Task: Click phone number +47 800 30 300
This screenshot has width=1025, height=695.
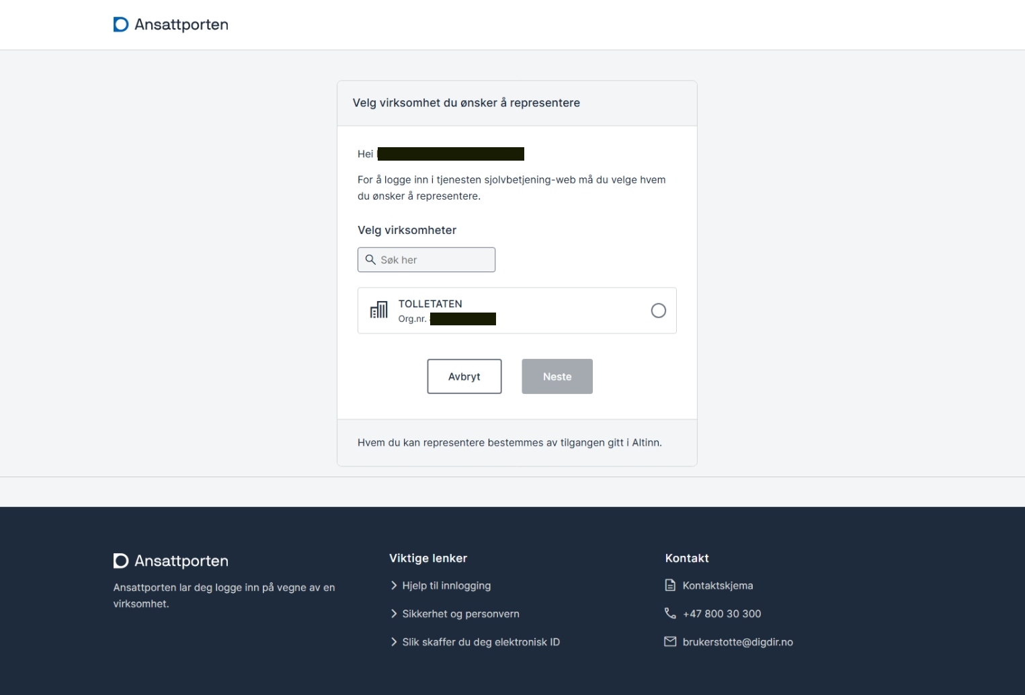Action: pos(722,614)
